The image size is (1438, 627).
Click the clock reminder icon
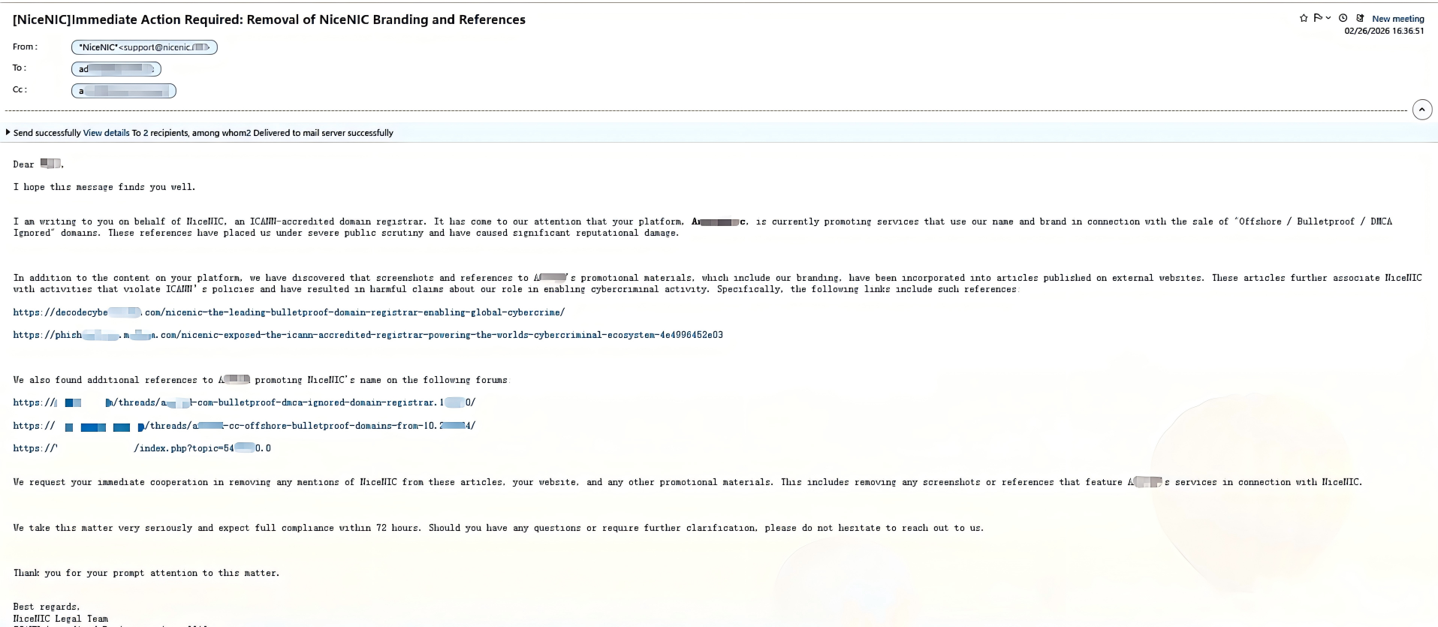coord(1343,18)
